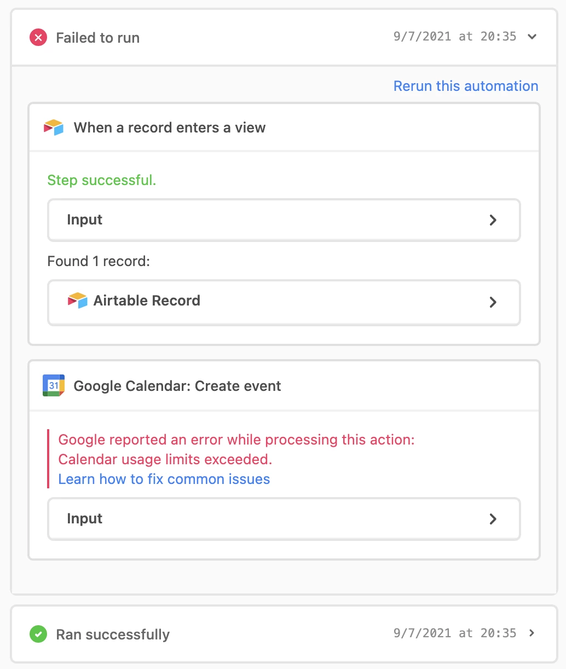Viewport: 566px width, 669px height.
Task: Click the Calendar usage limits exceeded error text
Action: 165,459
